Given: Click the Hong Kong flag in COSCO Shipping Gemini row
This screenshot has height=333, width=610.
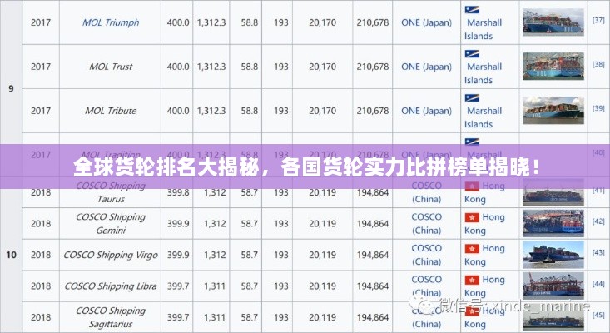Looking at the screenshot, I should (472, 217).
